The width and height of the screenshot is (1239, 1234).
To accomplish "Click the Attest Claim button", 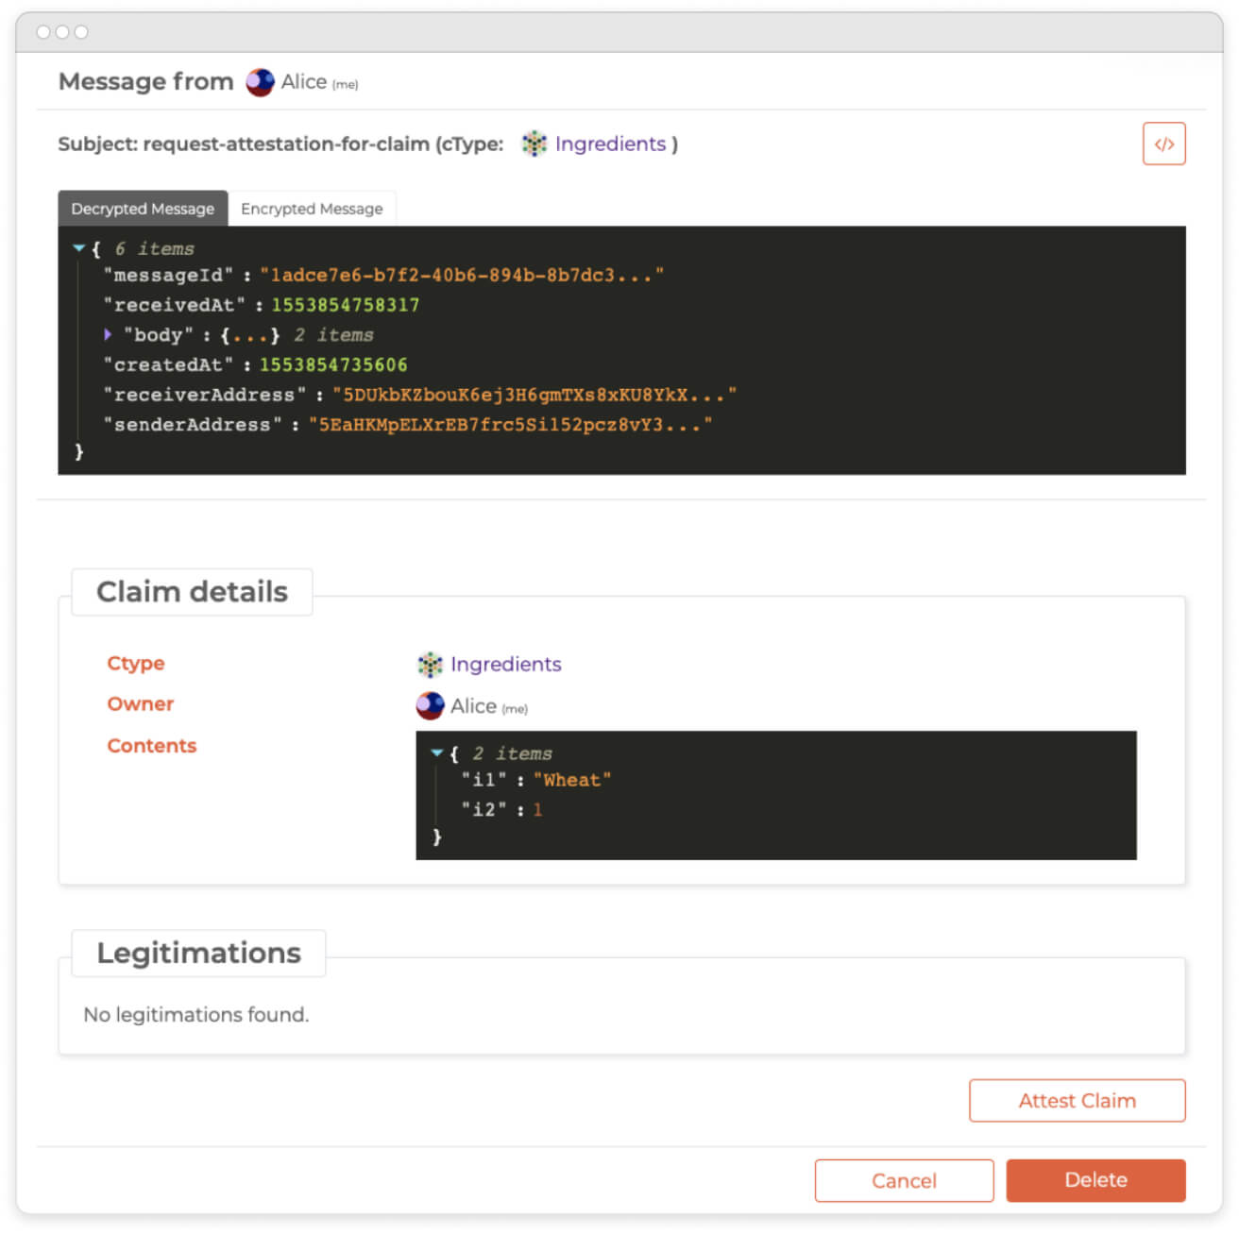I will [x=1077, y=1101].
